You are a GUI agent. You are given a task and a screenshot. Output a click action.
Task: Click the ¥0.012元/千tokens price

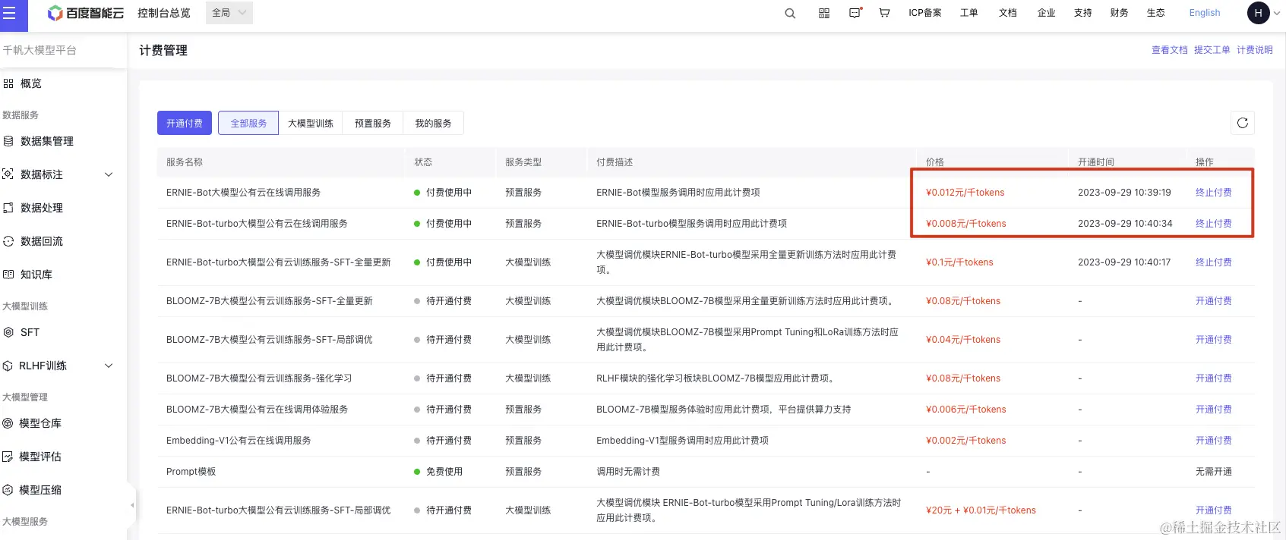coord(965,193)
